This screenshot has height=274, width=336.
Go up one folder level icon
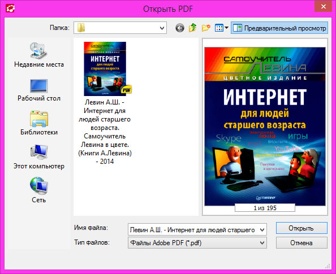[x=193, y=28]
